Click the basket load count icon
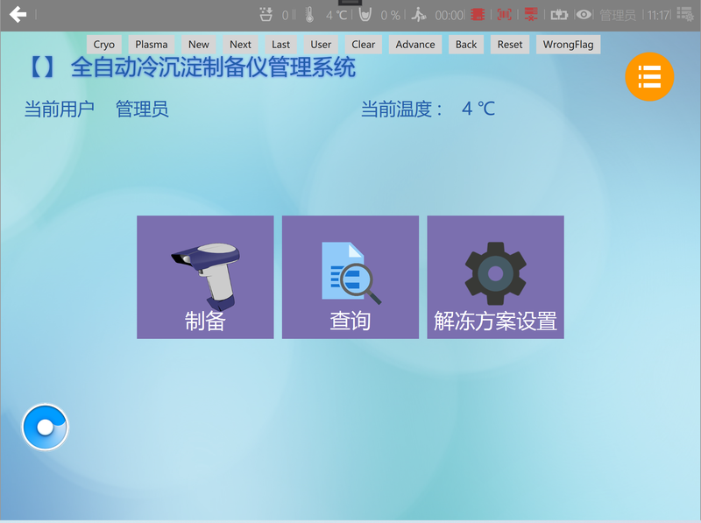The image size is (701, 523). [x=266, y=15]
